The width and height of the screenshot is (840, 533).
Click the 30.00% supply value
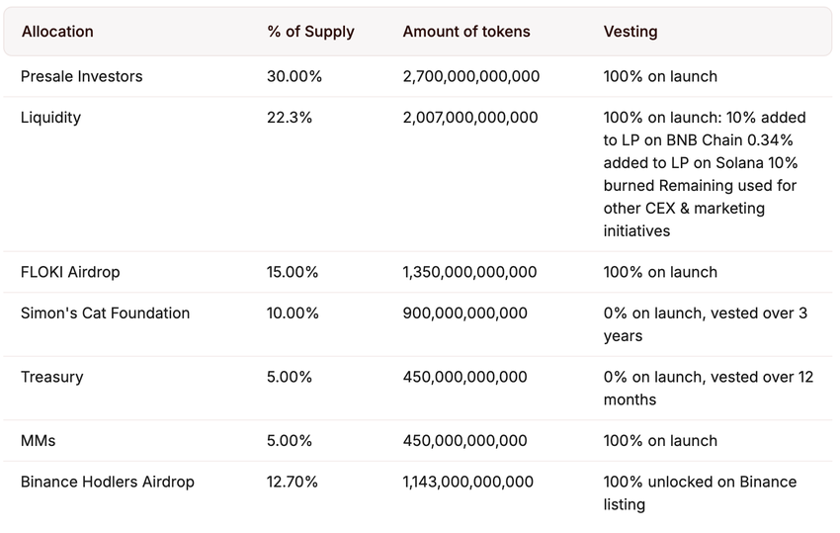coord(293,76)
